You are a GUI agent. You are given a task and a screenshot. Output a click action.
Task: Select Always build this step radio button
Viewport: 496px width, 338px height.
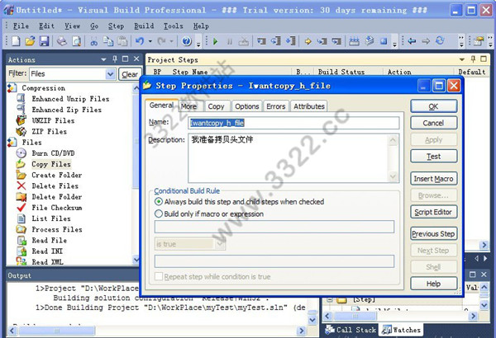pos(159,202)
